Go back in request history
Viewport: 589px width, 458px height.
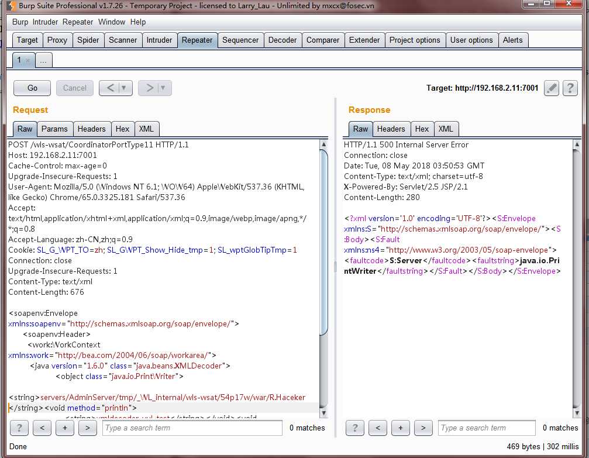point(110,88)
